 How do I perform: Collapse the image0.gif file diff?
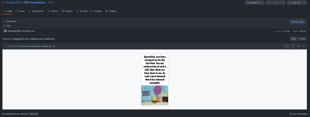coord(6,46)
